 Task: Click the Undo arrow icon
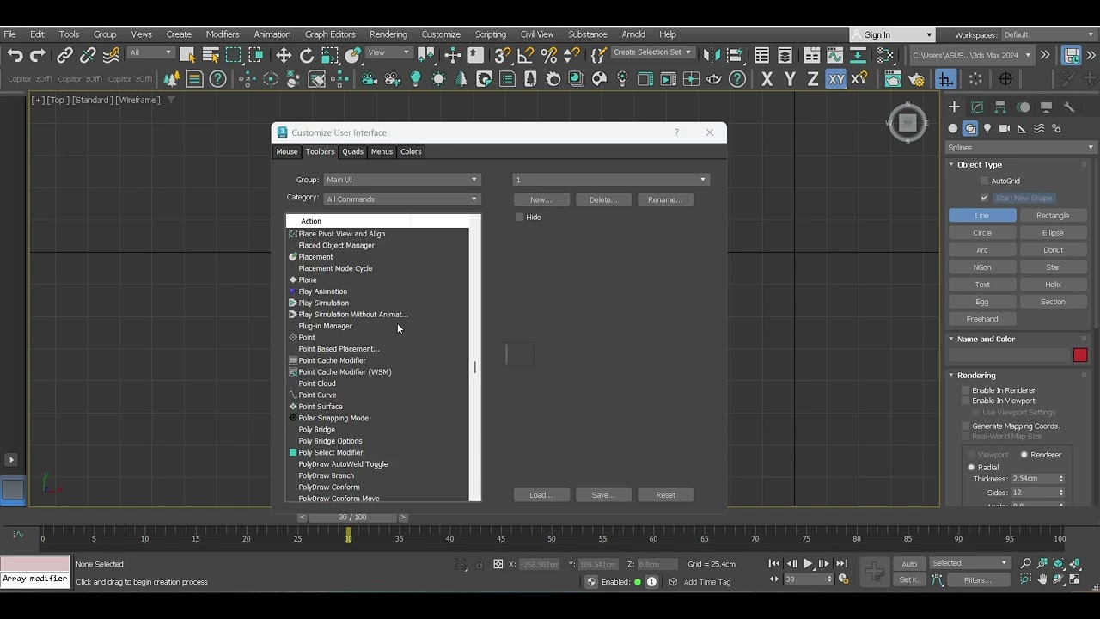pos(15,55)
